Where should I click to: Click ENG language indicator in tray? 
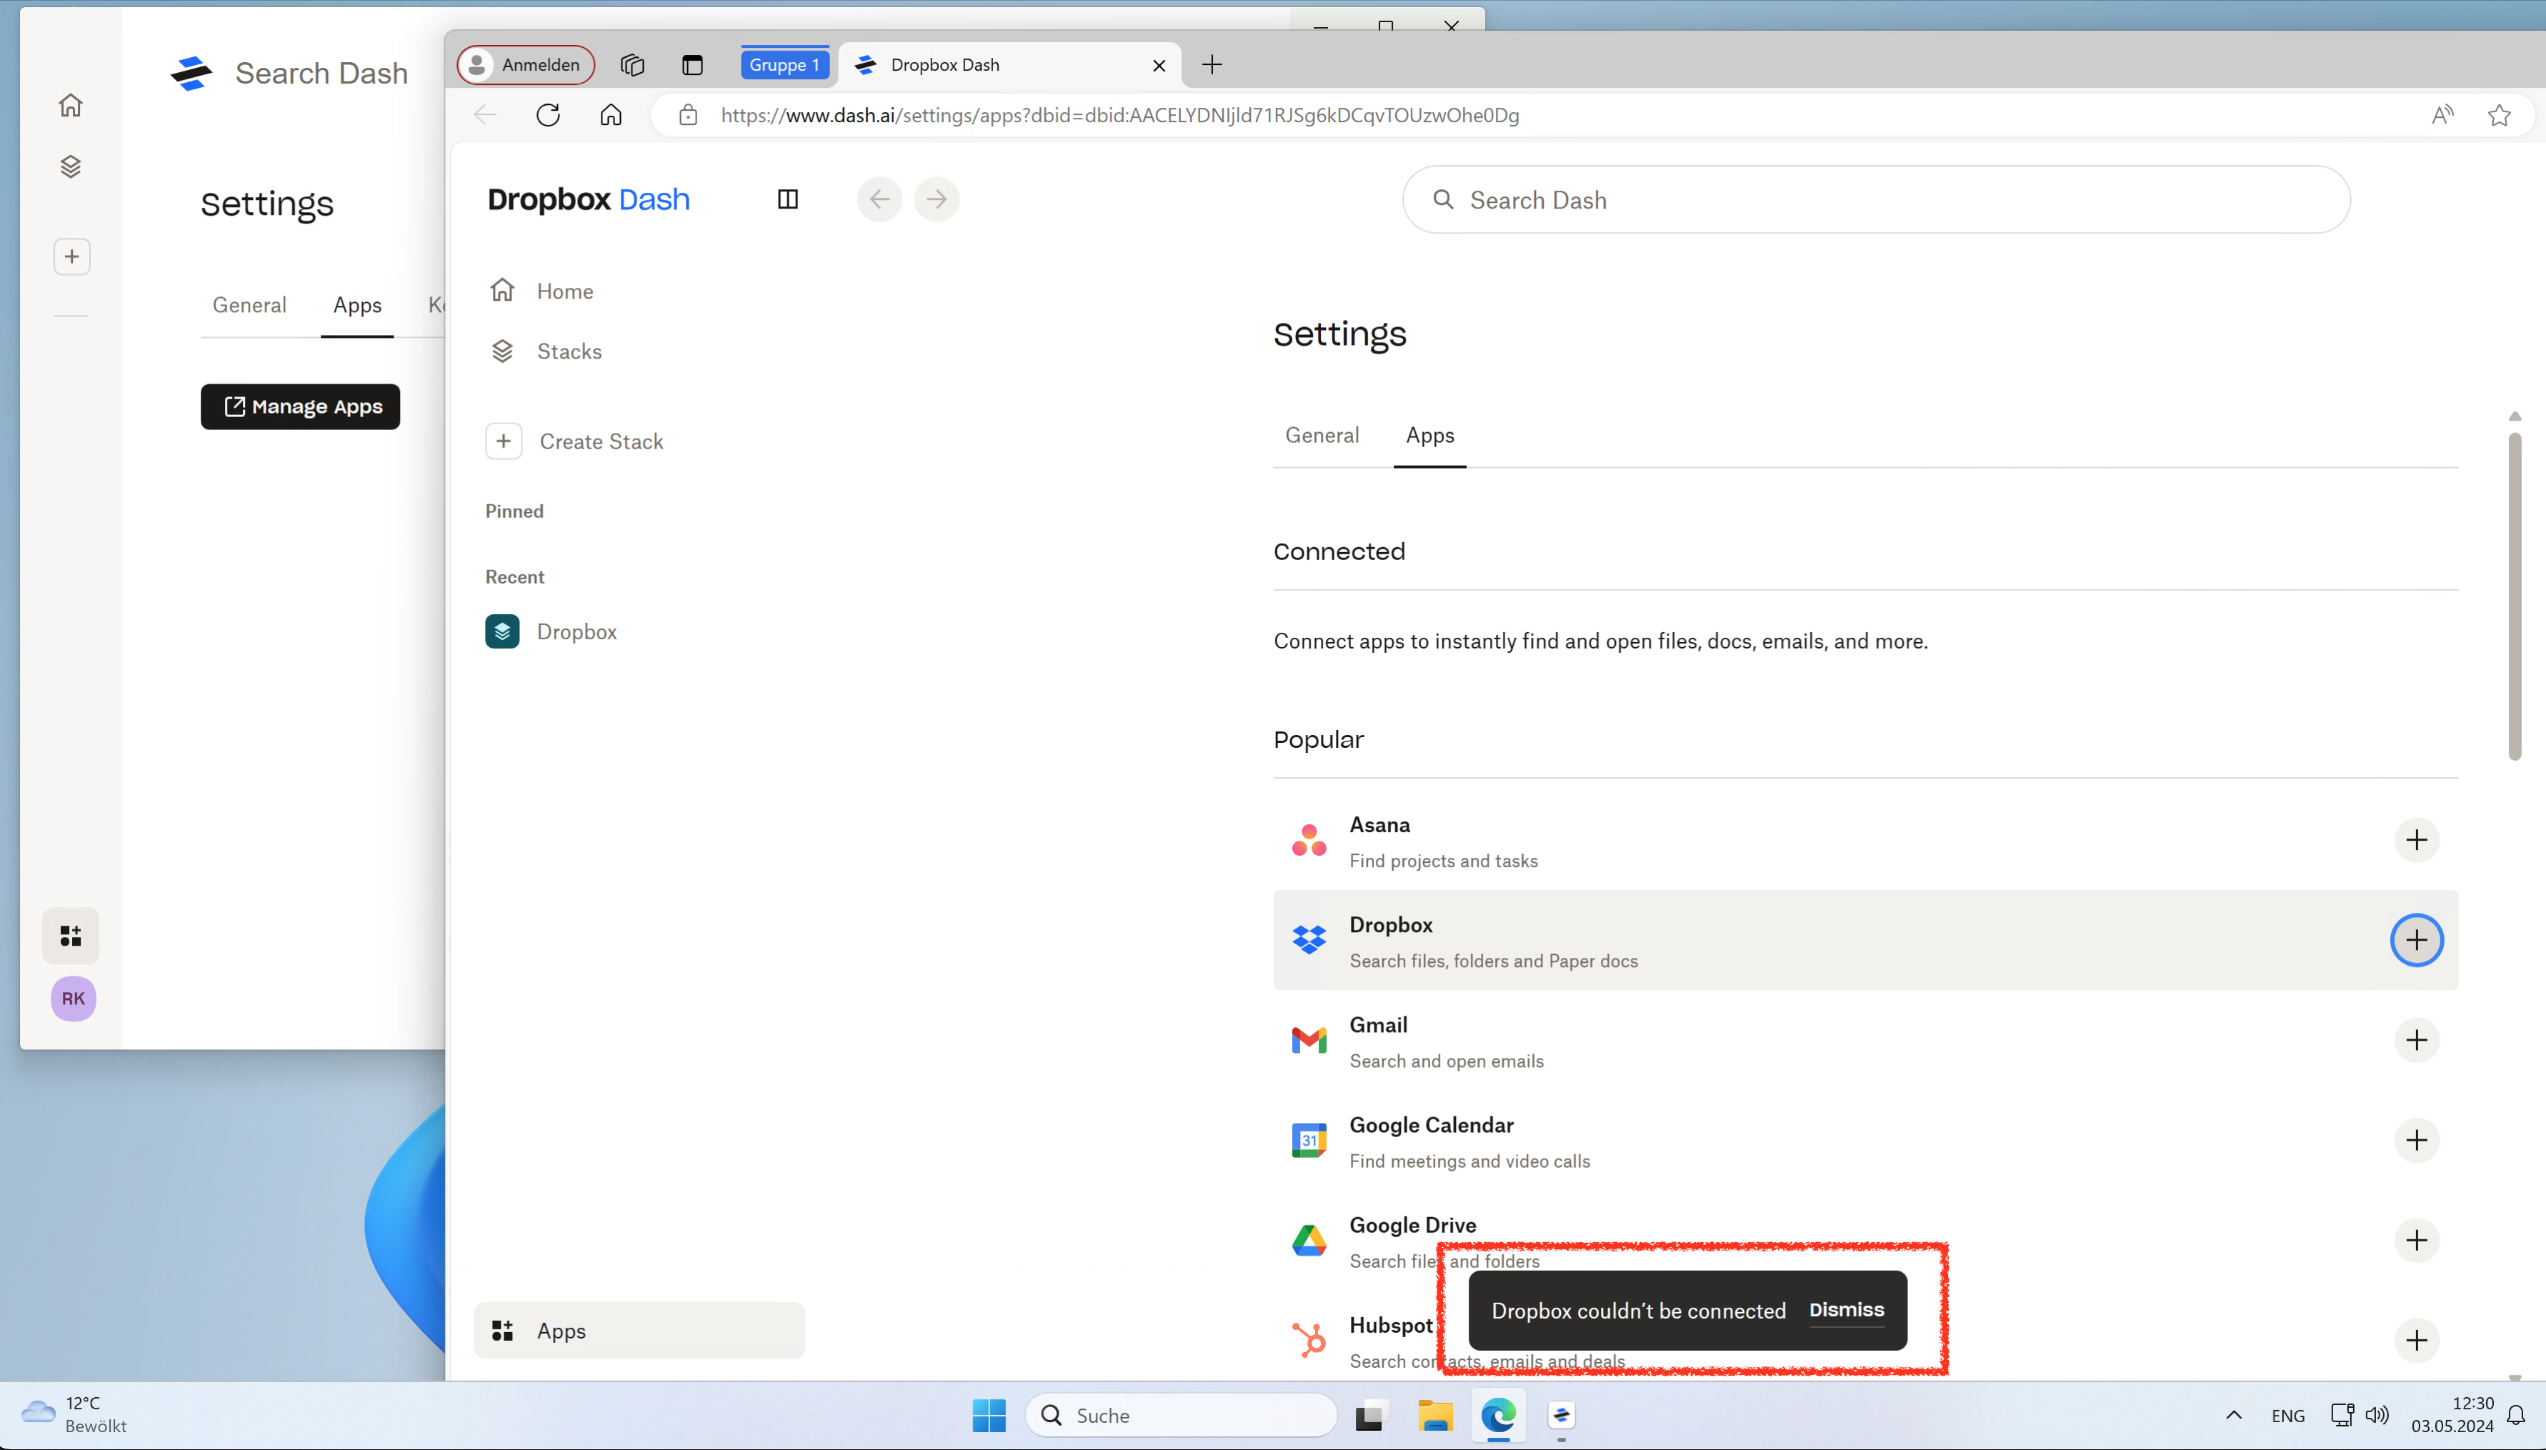[x=2287, y=1415]
